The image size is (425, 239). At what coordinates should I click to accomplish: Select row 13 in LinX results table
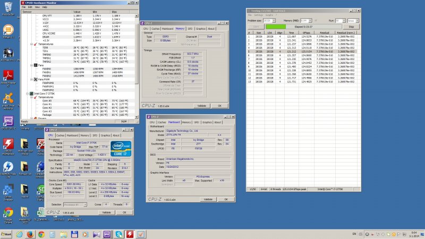(x=301, y=82)
